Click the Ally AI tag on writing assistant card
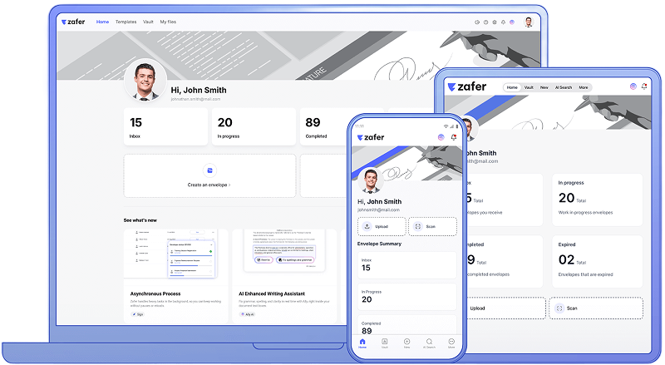 click(x=248, y=314)
